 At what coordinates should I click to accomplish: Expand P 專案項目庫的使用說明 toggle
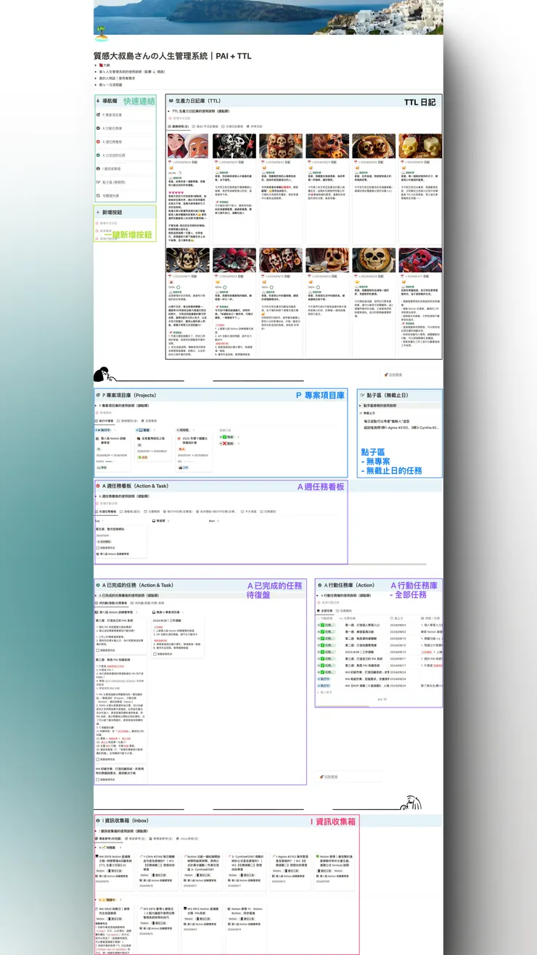[97, 406]
